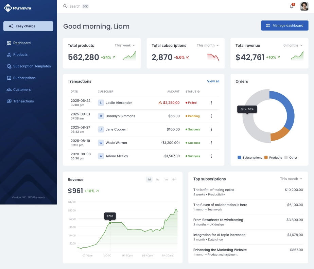Open row options for Arlene McCoy

211,156
